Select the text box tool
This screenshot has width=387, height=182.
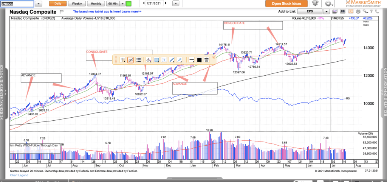[x=164, y=60]
